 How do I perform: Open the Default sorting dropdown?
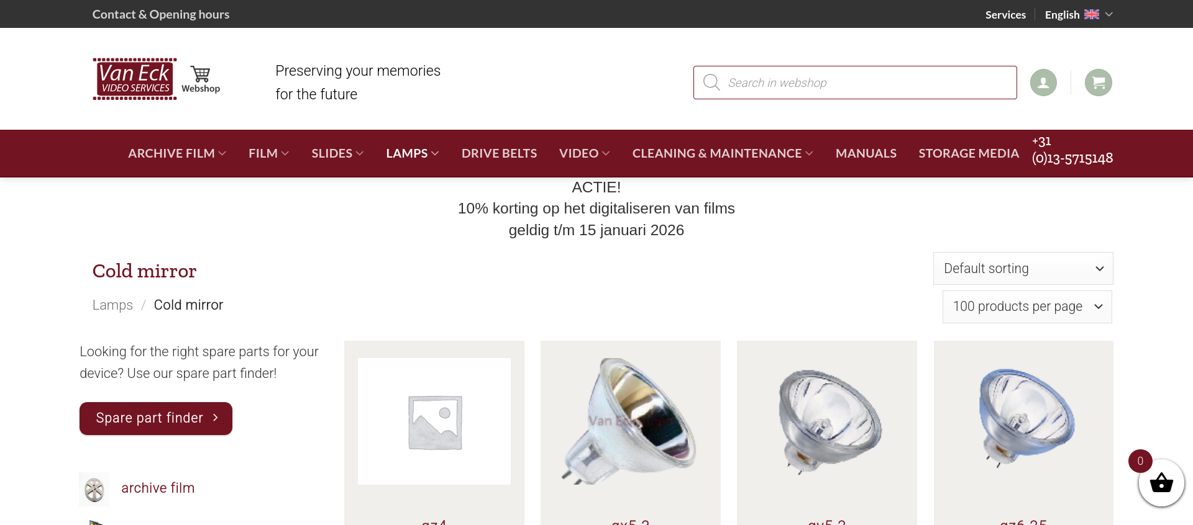[1023, 269]
